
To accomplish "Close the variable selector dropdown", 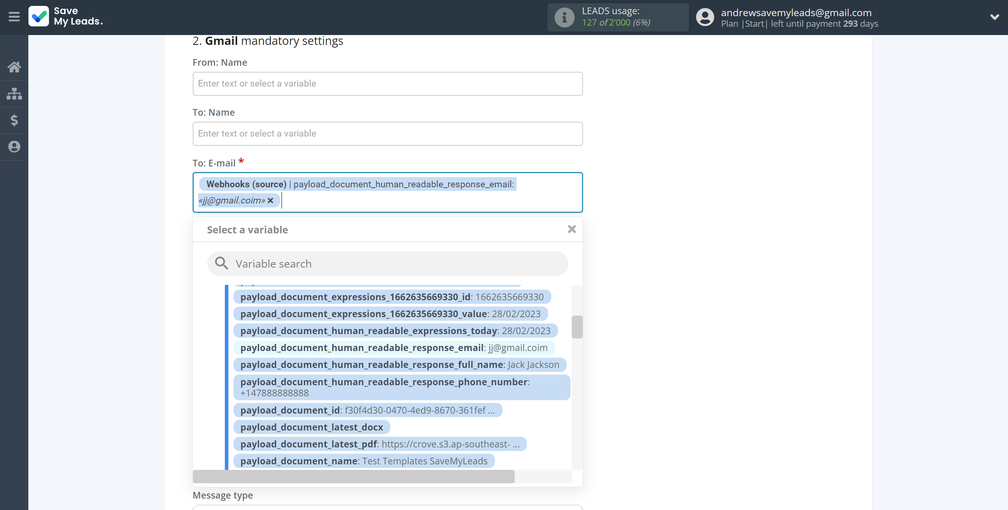I will [x=572, y=230].
